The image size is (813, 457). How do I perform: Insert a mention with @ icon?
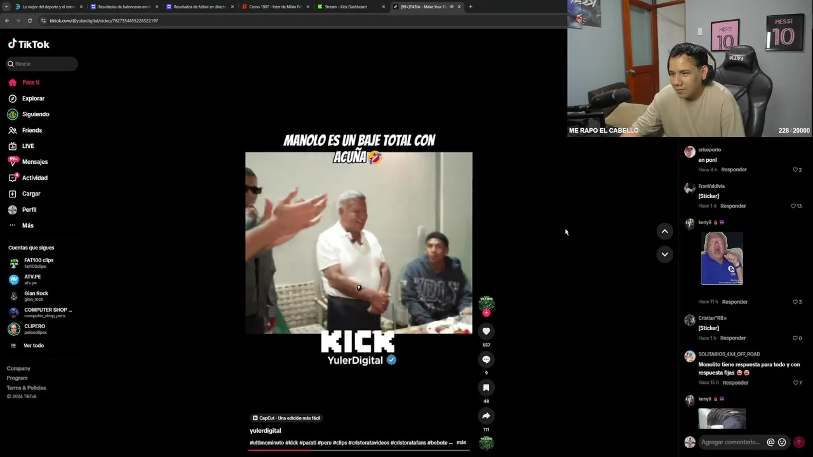point(770,442)
